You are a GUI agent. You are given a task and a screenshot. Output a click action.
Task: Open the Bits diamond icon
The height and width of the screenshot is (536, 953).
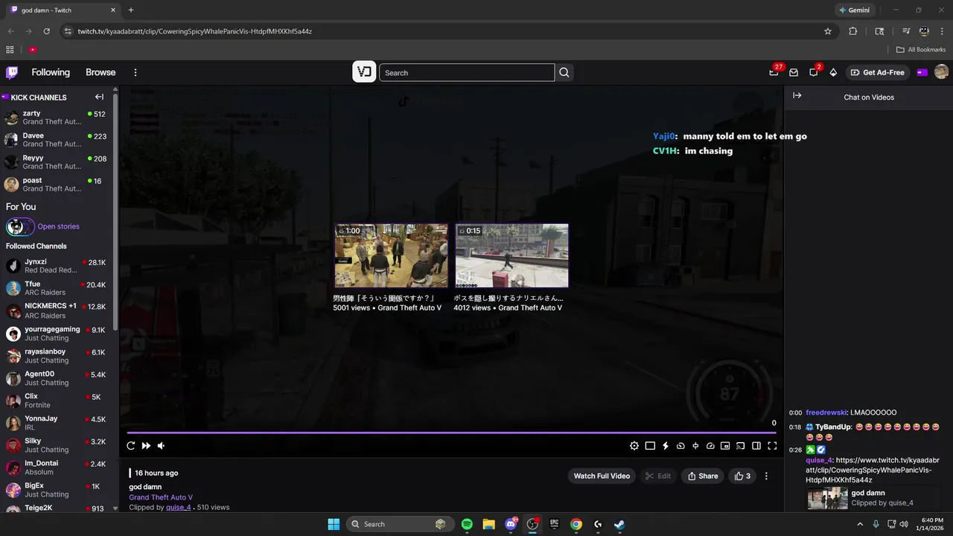[x=833, y=72]
